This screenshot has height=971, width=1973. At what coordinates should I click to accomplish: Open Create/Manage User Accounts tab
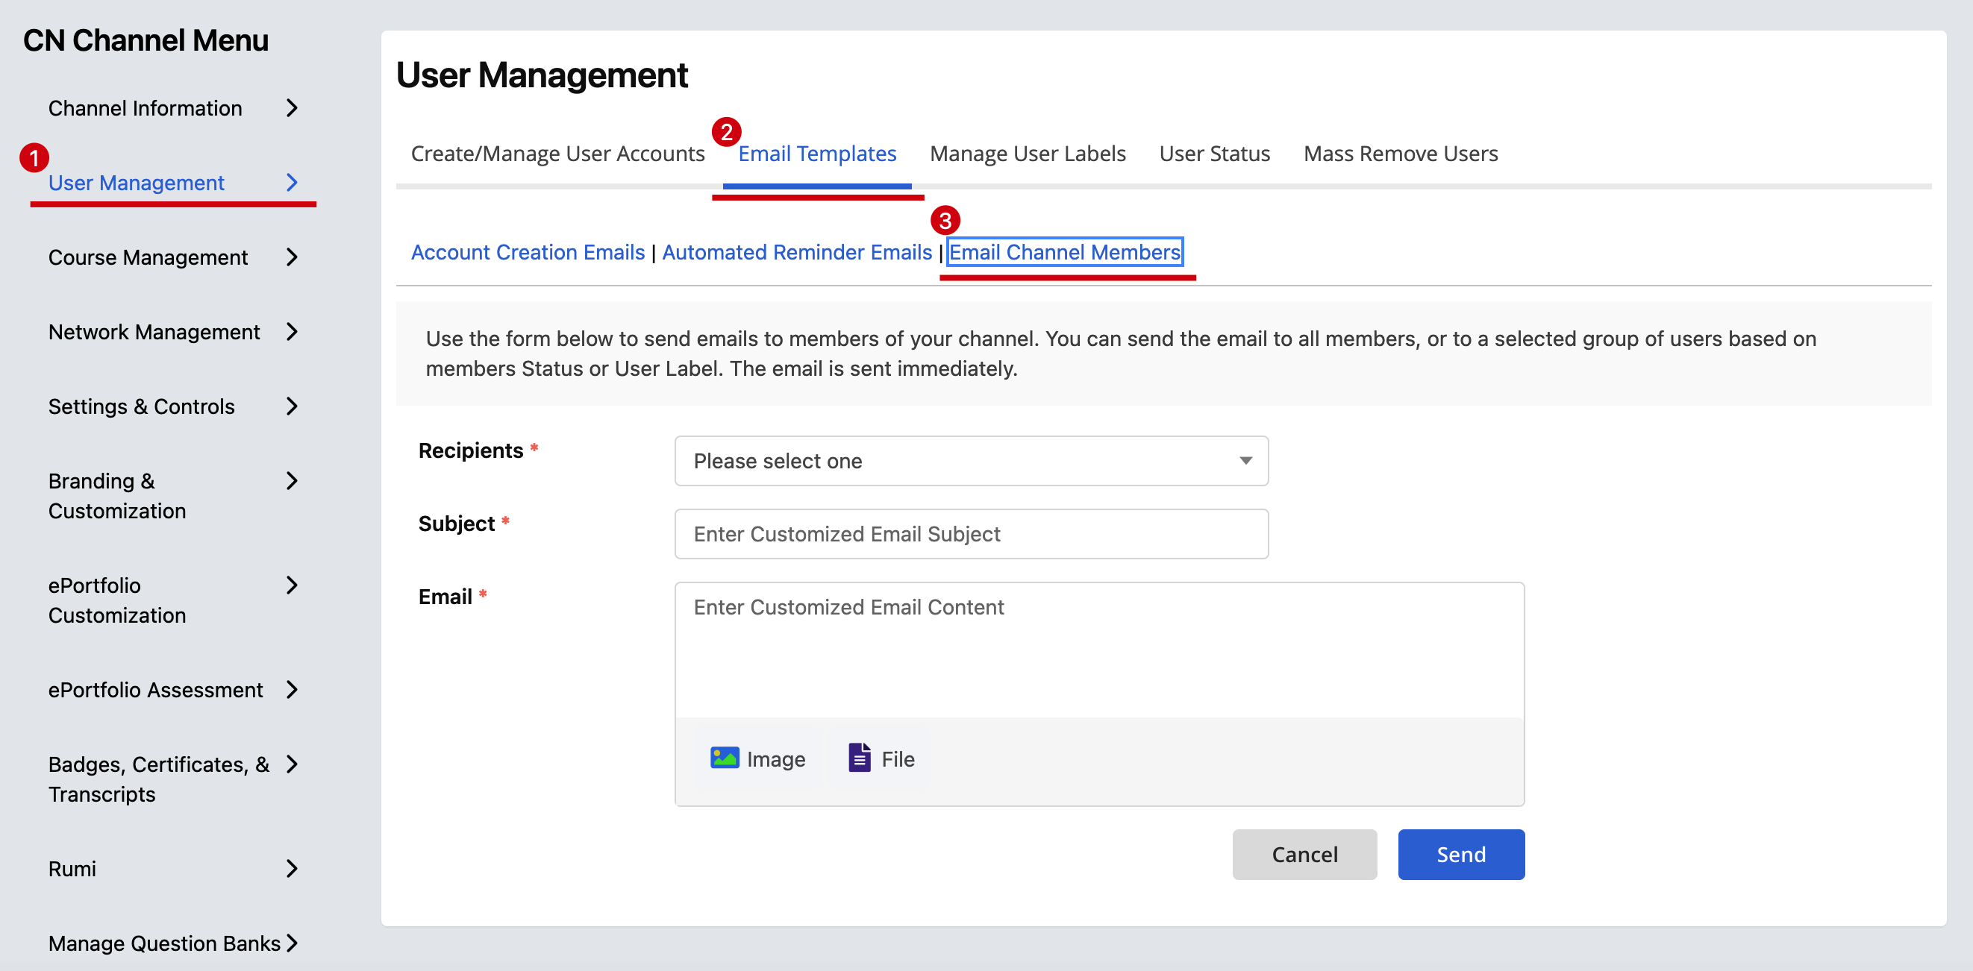tap(557, 154)
